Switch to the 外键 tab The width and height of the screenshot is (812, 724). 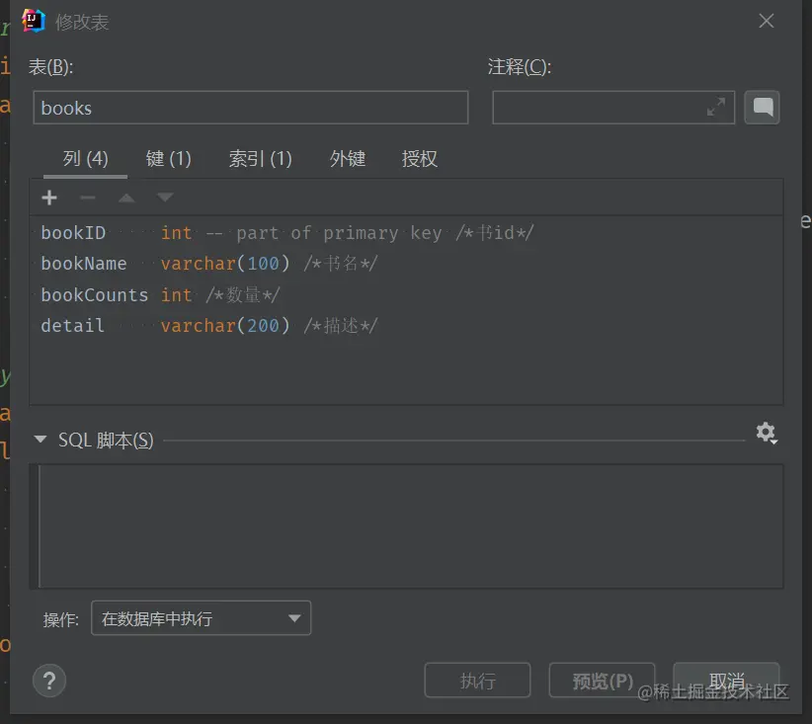coord(348,158)
